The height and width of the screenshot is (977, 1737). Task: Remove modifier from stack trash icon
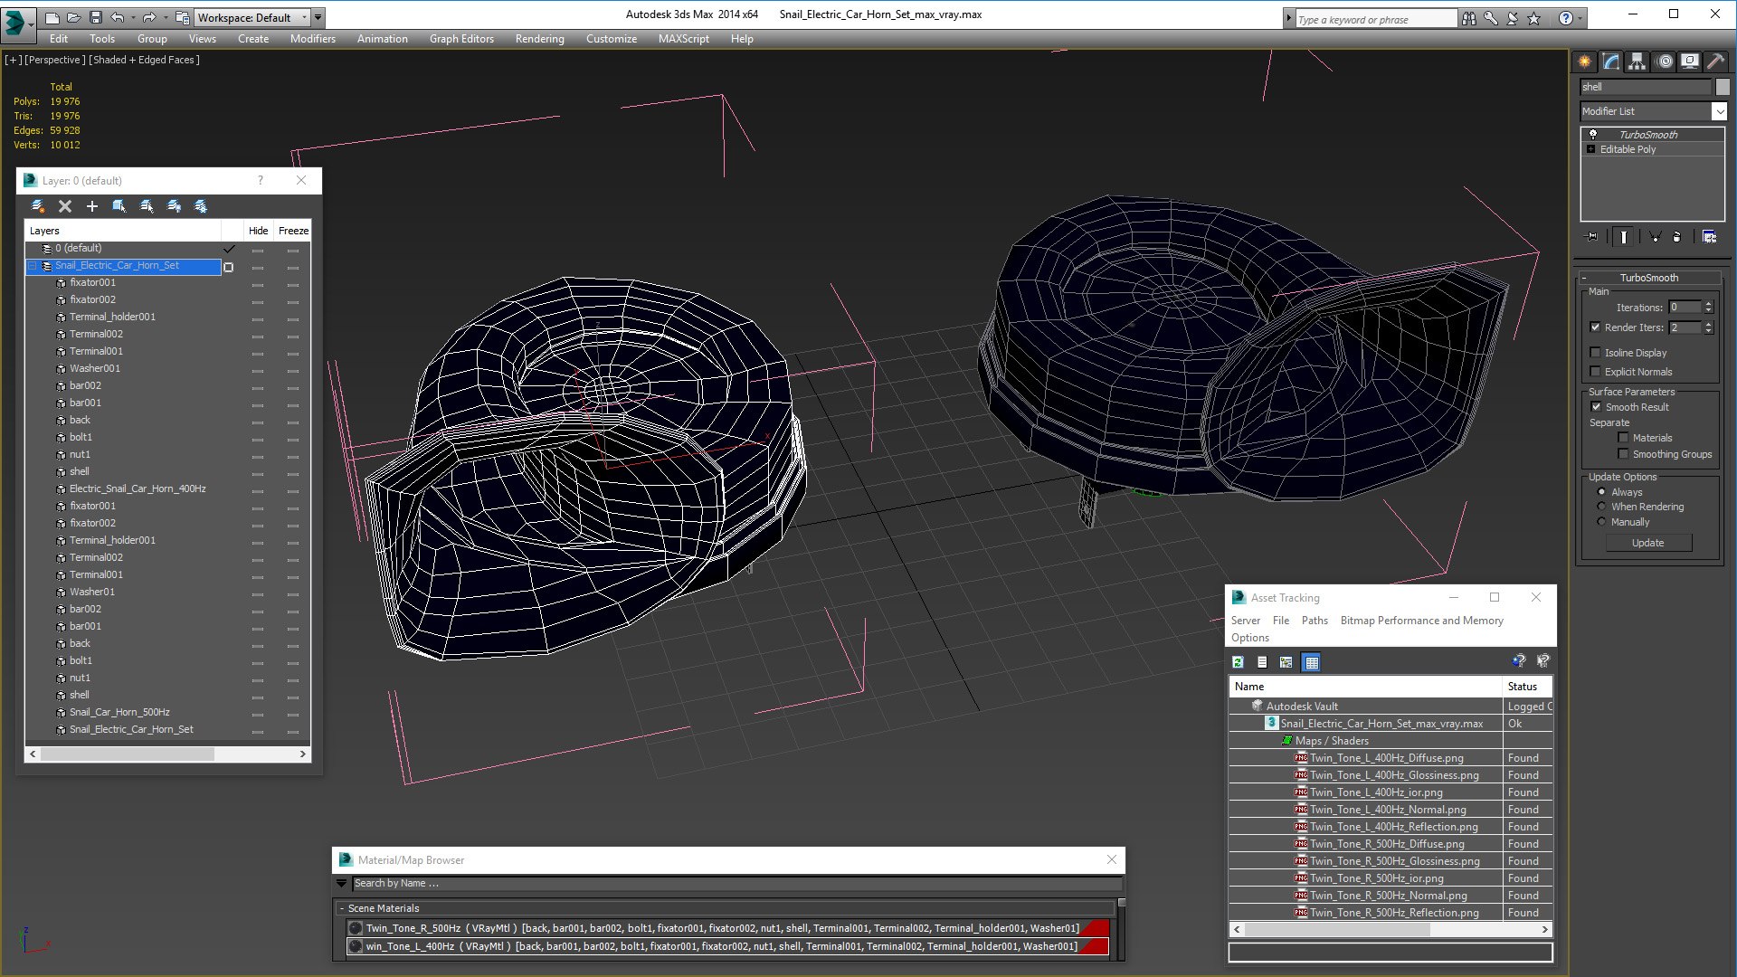click(1677, 237)
